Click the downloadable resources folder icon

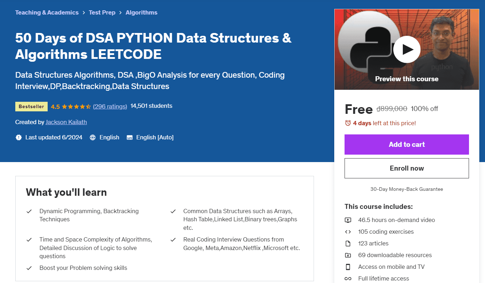348,255
